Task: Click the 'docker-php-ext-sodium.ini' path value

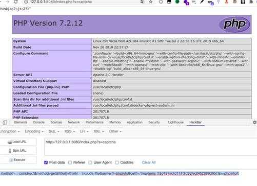Action: coord(134,105)
